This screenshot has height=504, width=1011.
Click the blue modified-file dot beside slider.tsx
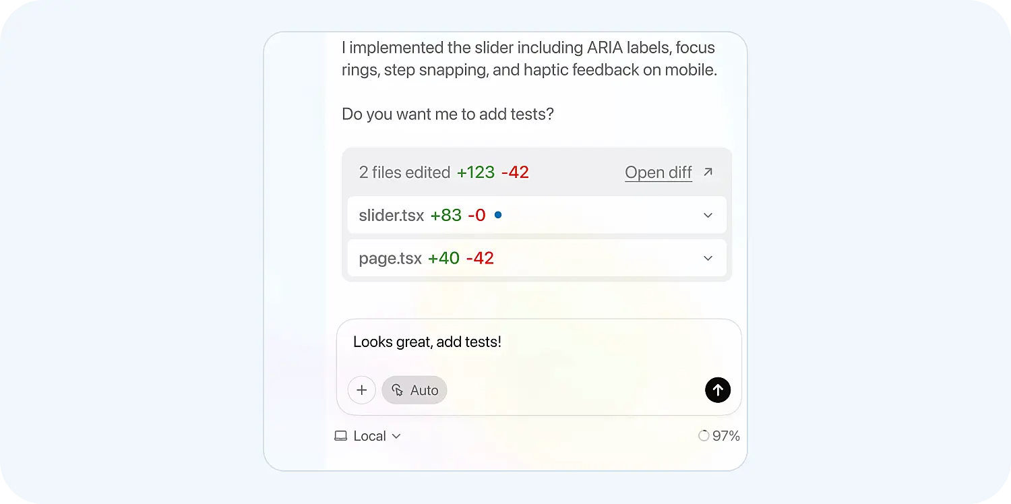(497, 215)
